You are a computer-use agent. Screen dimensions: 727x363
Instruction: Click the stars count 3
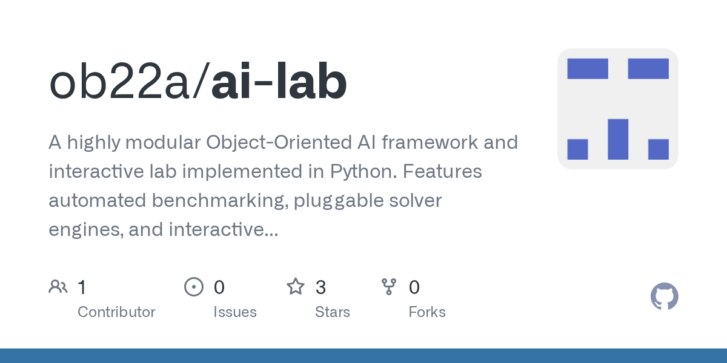320,287
